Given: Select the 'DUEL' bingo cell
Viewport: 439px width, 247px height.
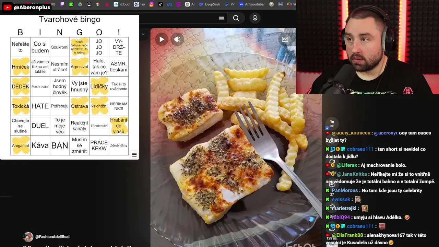Looking at the screenshot, I should pyautogui.click(x=40, y=126).
